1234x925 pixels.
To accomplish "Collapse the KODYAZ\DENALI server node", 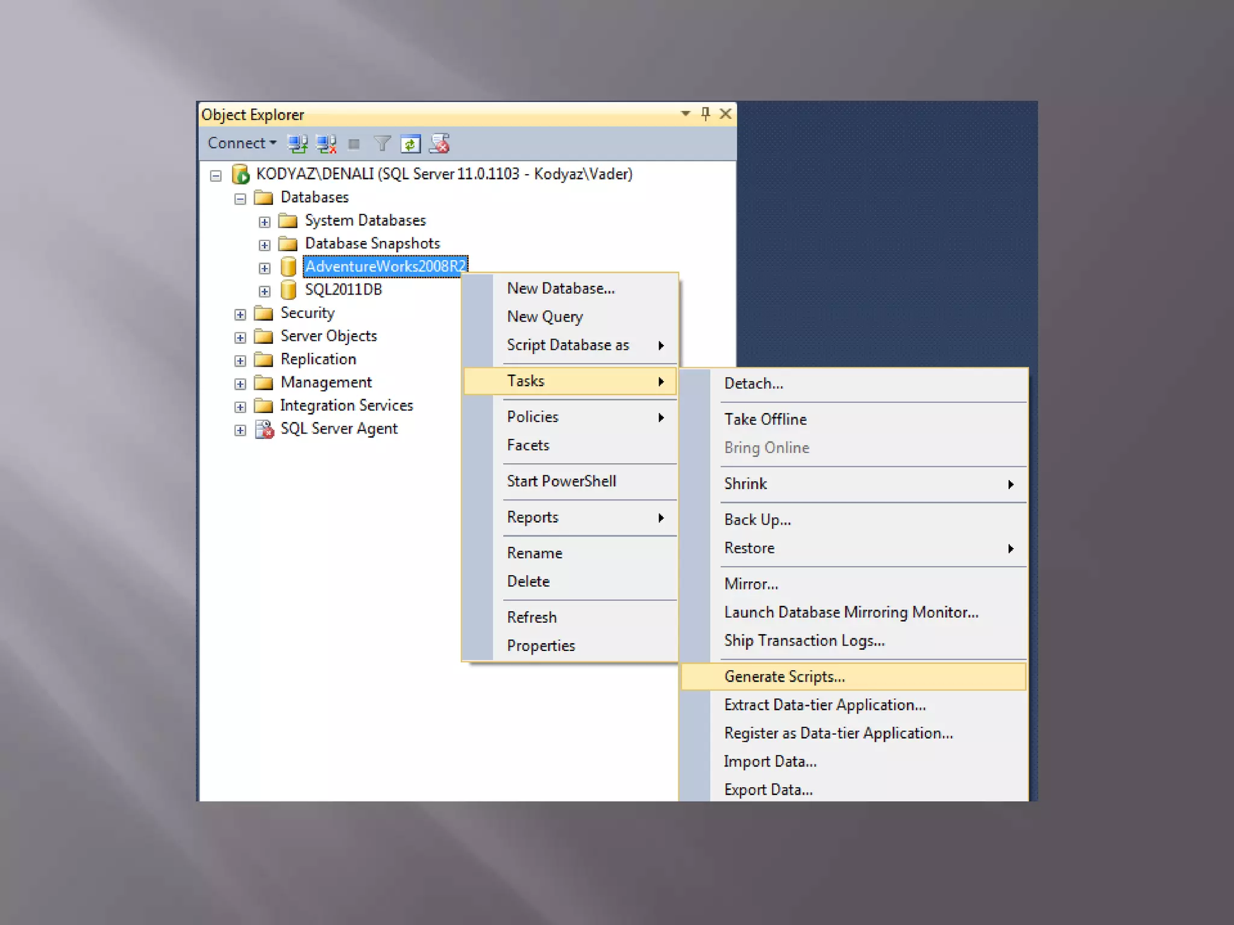I will [216, 176].
